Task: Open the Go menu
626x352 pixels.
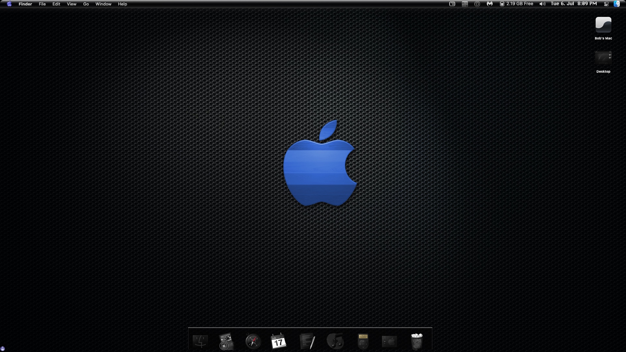Action: (86, 4)
